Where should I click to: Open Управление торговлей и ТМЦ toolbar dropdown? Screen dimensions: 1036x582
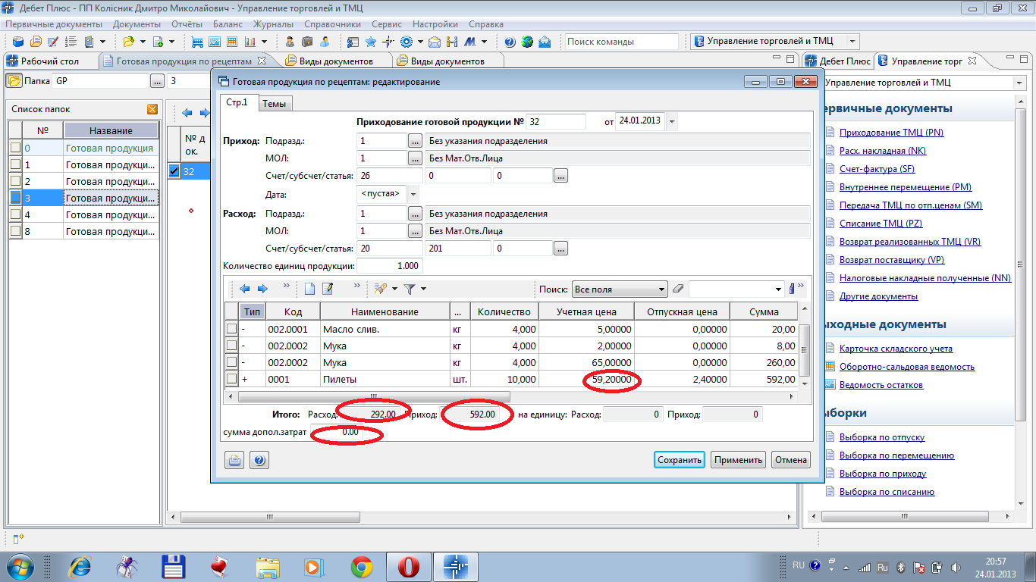[x=852, y=42]
